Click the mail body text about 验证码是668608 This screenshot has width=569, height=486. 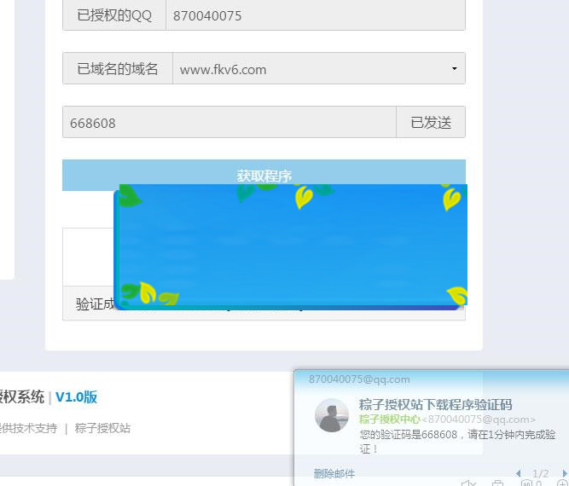(x=450, y=434)
